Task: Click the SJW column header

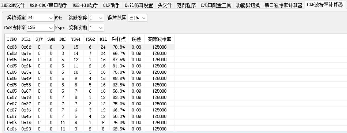Action: pos(39,39)
